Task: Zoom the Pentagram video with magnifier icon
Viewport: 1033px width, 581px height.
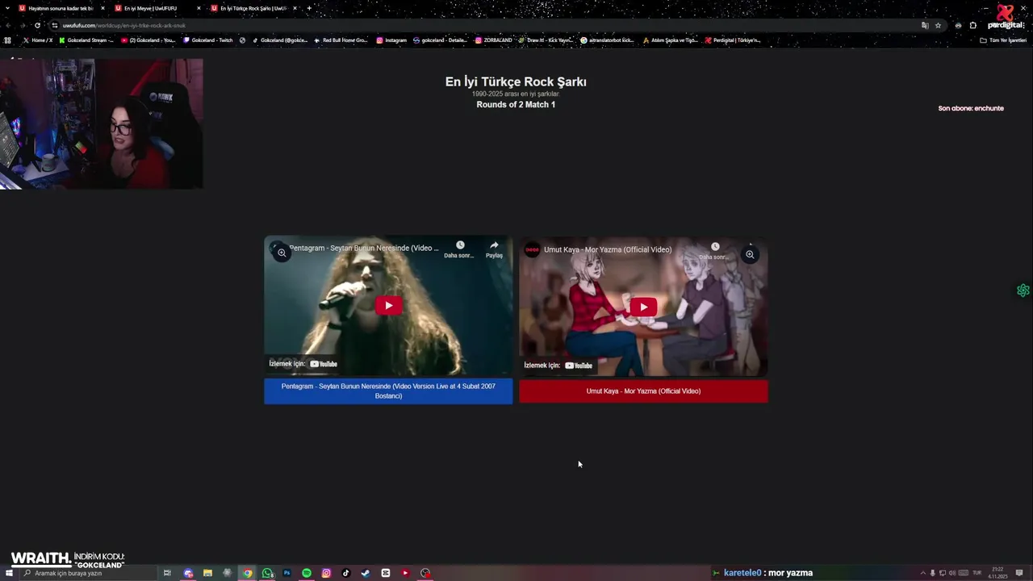Action: click(x=282, y=253)
